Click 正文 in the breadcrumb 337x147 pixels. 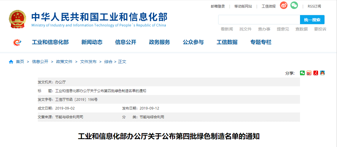tap(122, 62)
